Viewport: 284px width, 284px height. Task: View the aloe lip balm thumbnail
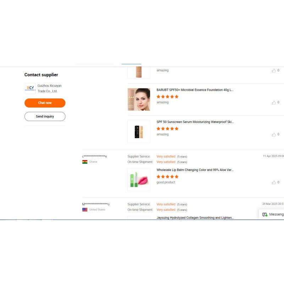coord(139,180)
